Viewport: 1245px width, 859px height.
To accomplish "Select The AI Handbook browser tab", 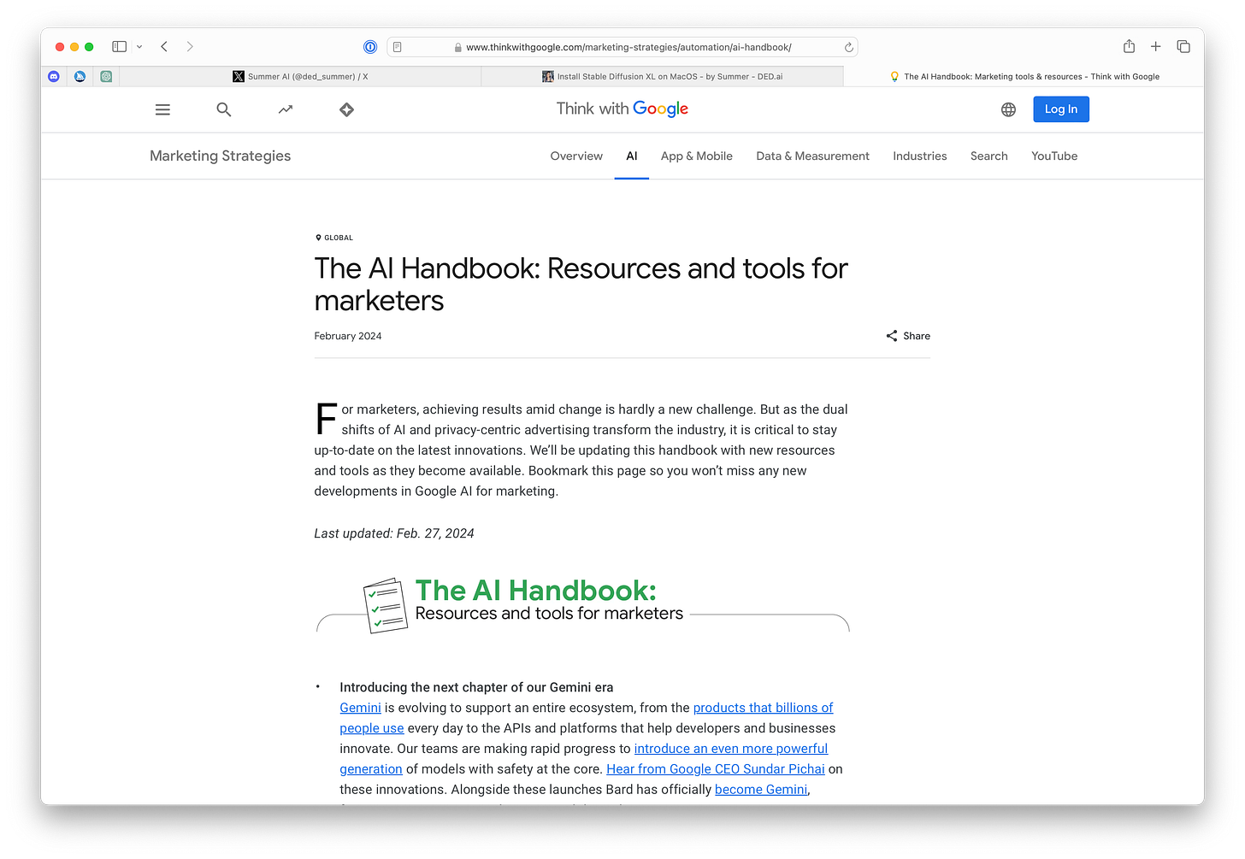I will pyautogui.click(x=1024, y=76).
